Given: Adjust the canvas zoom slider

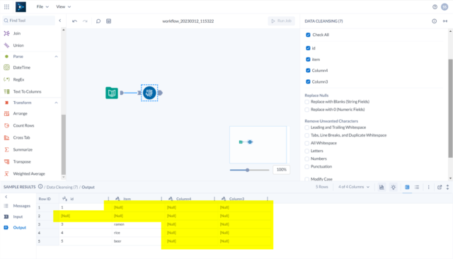Looking at the screenshot, I should point(247,170).
